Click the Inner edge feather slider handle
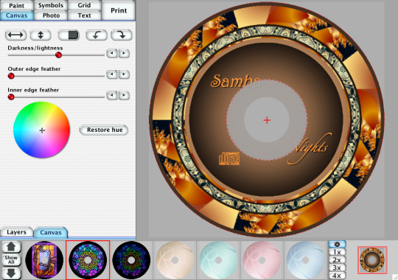 point(11,97)
